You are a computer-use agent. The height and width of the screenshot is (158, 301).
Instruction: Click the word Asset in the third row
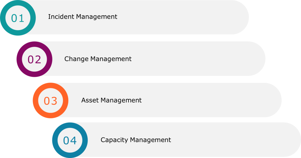(89, 100)
